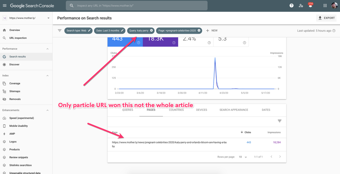Open the users and permissions icon
Screen dimensions: 340x174
pyautogui.click(x=301, y=6)
